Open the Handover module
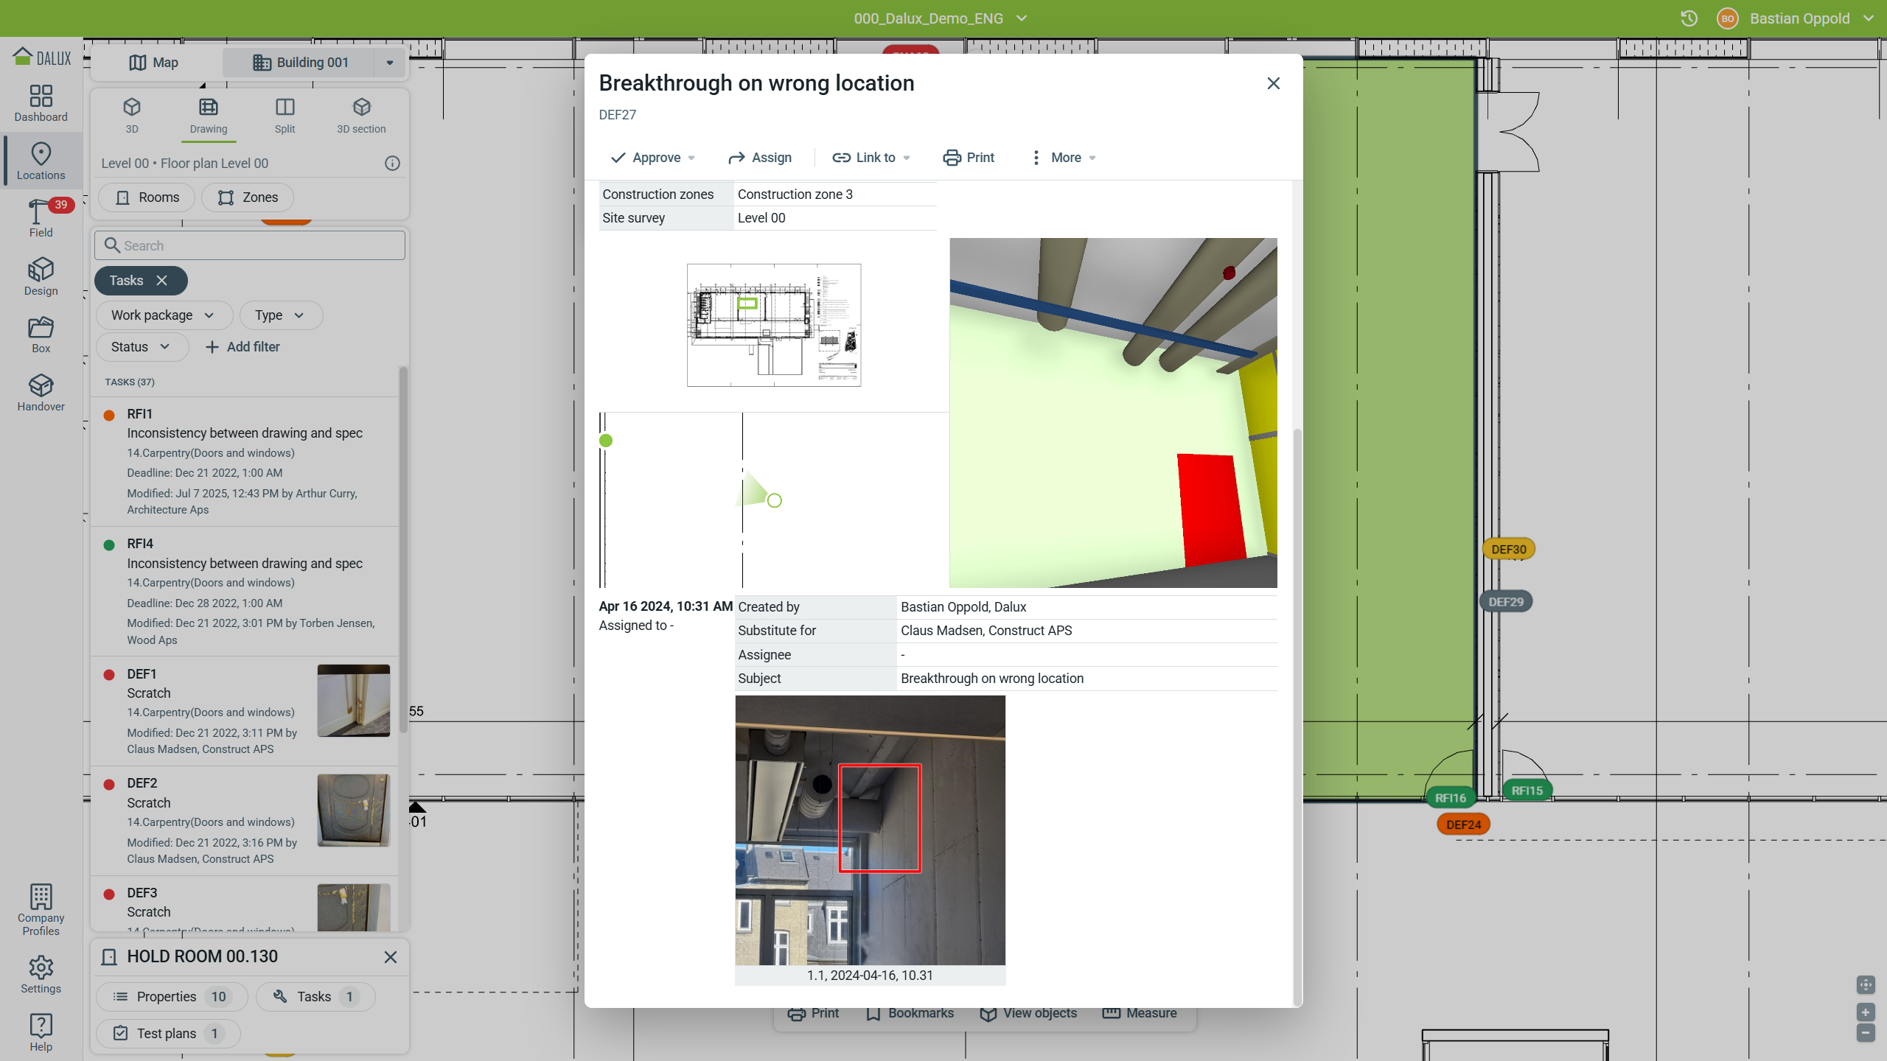 tap(41, 393)
